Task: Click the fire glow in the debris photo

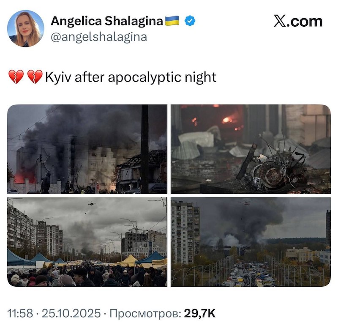Action: 228,120
